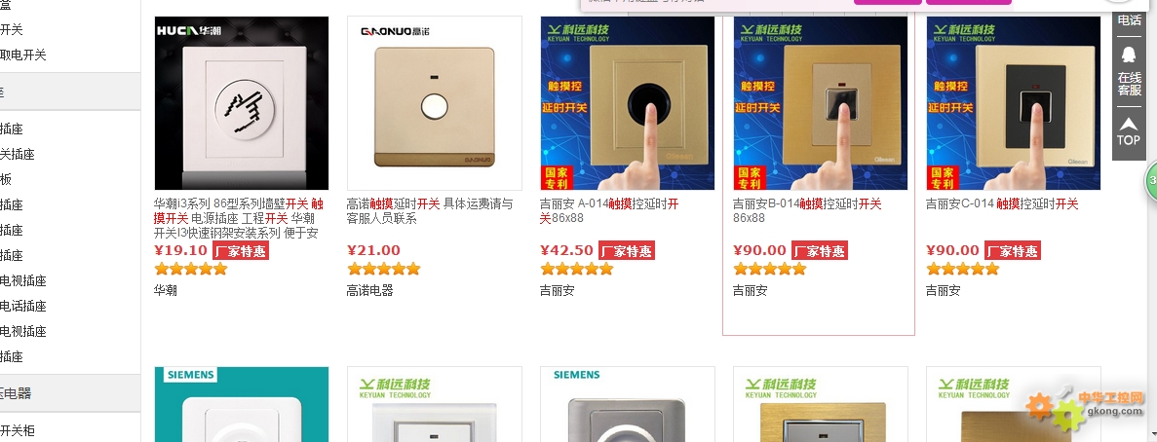Image resolution: width=1157 pixels, height=442 pixels.
Task: Open HUCA 华潮 touch switch product image
Action: (x=242, y=103)
